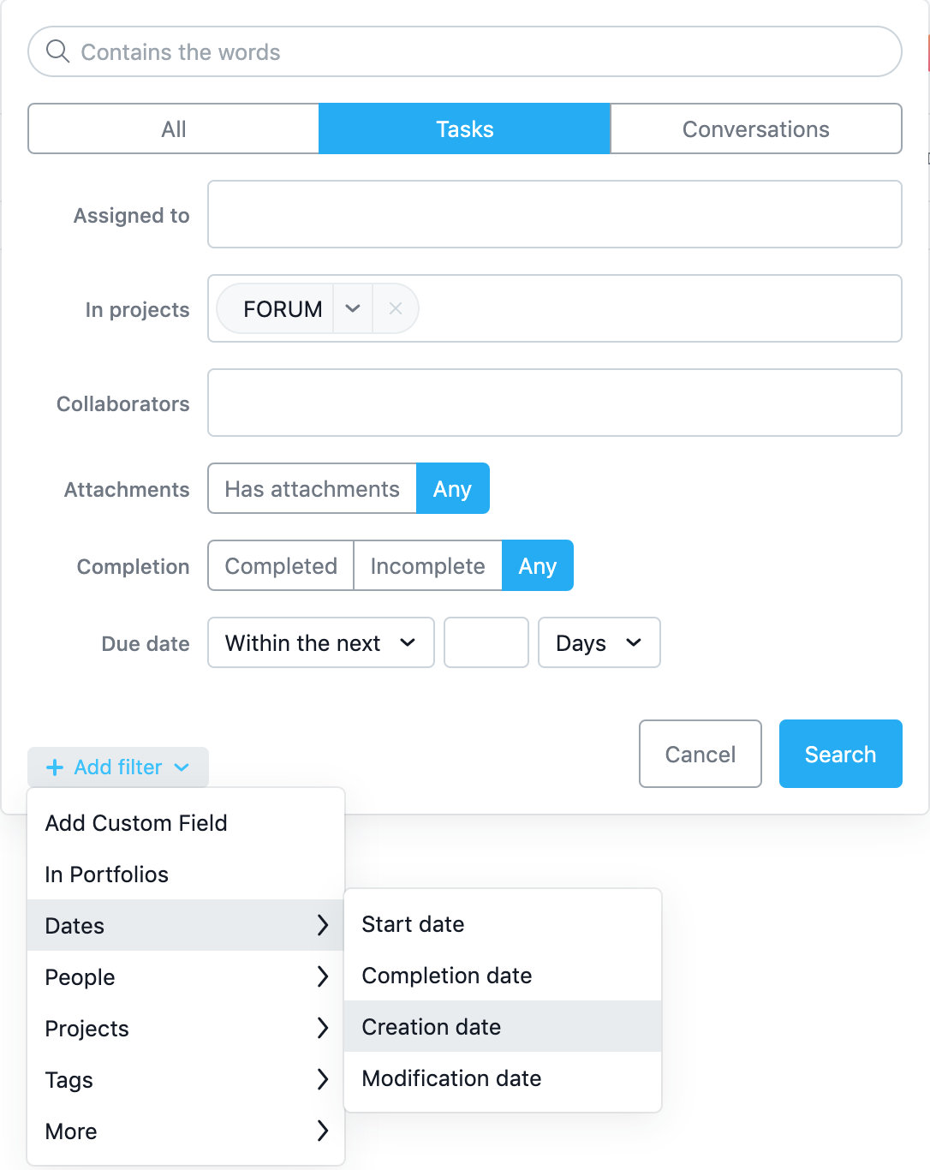Click the search magnifier icon
Viewport: 930px width, 1170px height.
click(57, 51)
